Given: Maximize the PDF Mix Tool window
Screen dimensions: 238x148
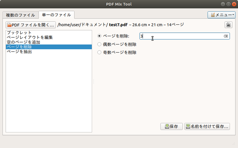Looking at the screenshot, I should click(x=228, y=4).
